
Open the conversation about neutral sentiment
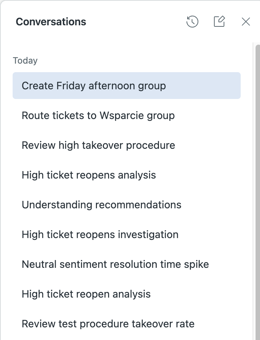[115, 264]
